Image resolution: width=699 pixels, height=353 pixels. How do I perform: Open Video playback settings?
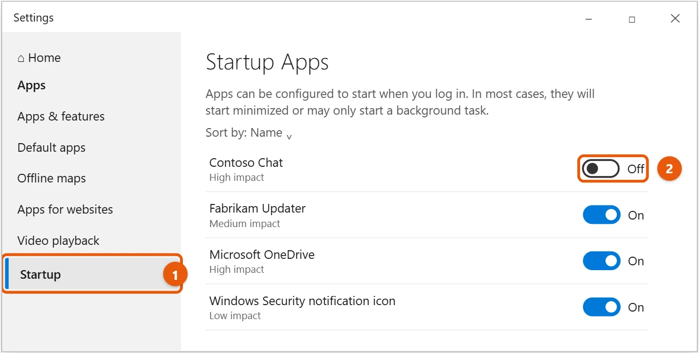pos(58,241)
